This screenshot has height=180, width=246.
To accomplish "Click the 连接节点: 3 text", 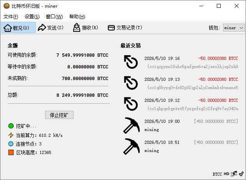I will coord(28,144).
